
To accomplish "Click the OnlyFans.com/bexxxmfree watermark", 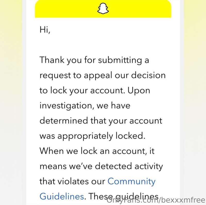I will (x=156, y=200).
